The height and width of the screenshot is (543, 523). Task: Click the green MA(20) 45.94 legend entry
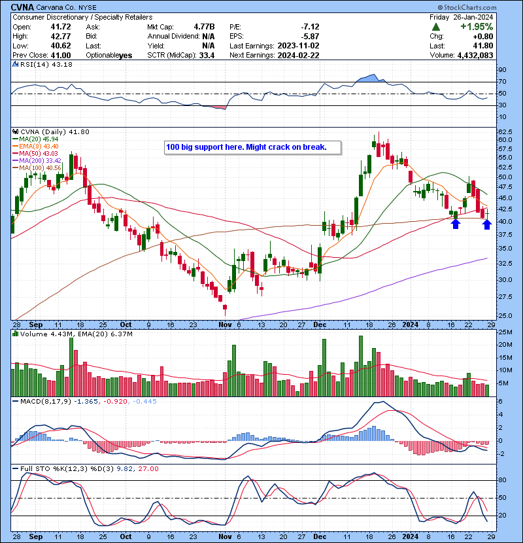(35, 139)
